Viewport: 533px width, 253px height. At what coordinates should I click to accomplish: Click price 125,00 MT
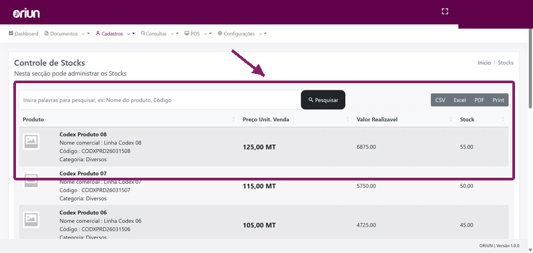coord(259,147)
